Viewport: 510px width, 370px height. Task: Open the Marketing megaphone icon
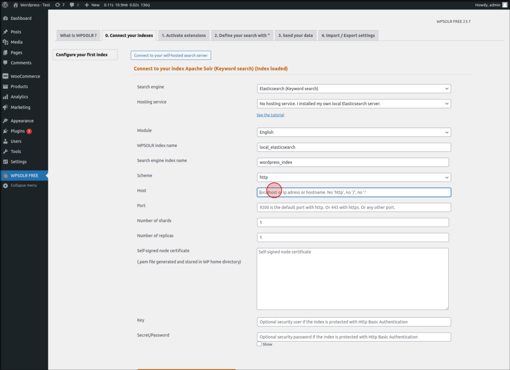[x=5, y=107]
